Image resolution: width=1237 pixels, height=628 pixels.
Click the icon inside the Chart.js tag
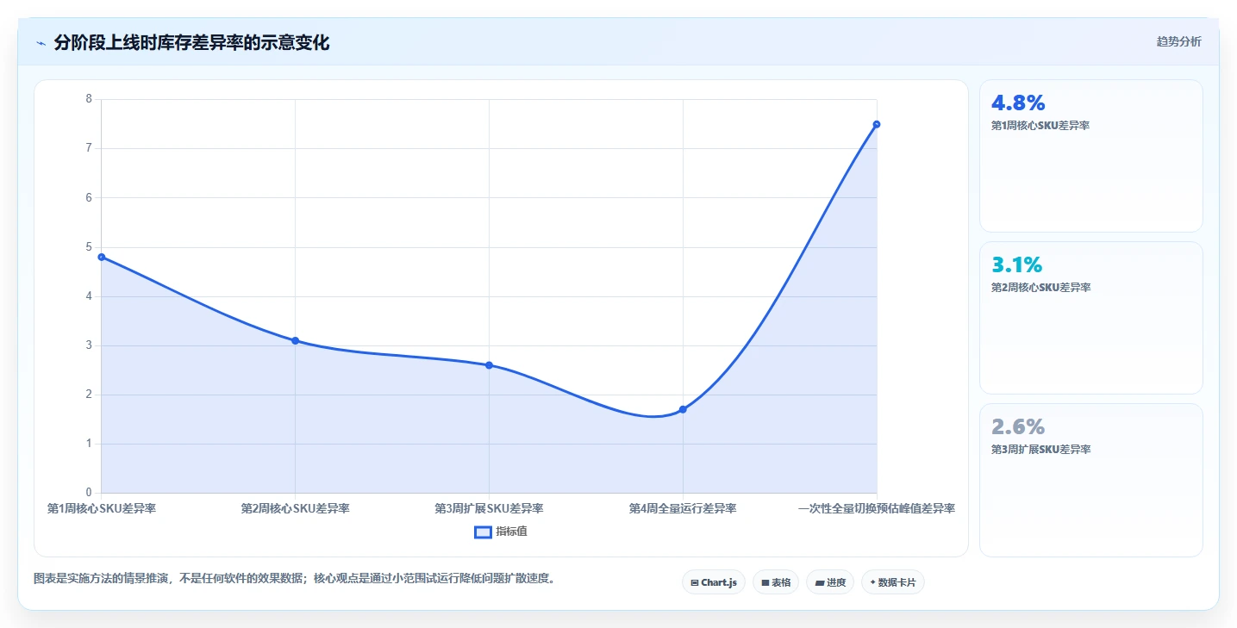click(x=695, y=583)
